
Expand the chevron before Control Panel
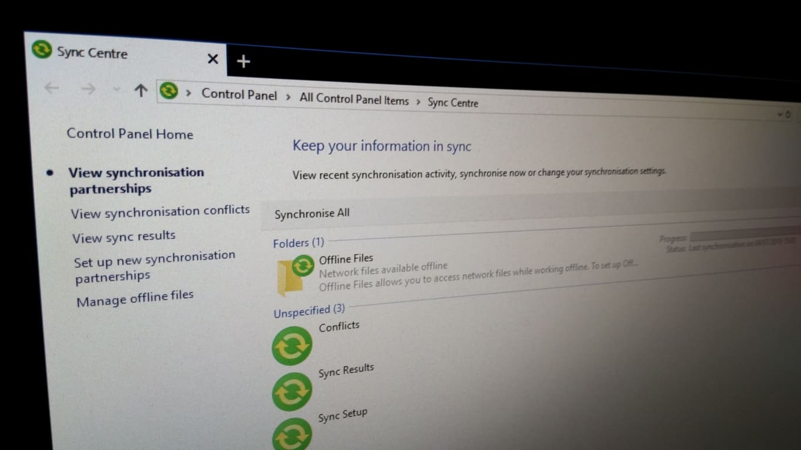[189, 93]
